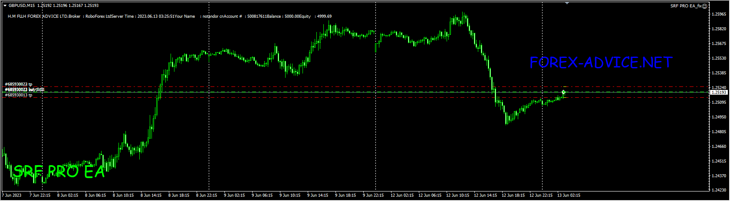Click price scale value 1.25820
This screenshot has height=201, width=730.
(x=719, y=29)
